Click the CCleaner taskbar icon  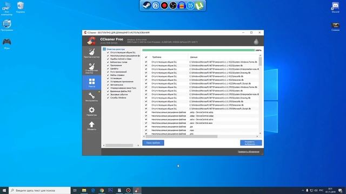click(x=137, y=190)
